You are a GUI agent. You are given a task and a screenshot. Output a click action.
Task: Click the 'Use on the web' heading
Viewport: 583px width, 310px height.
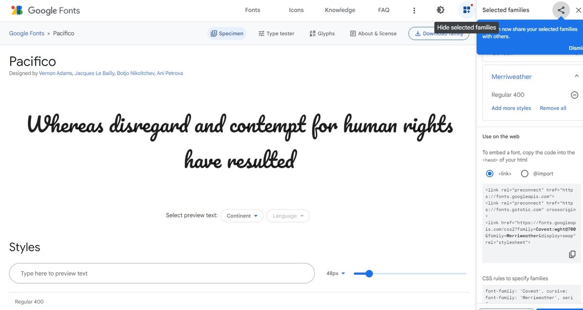tap(501, 137)
